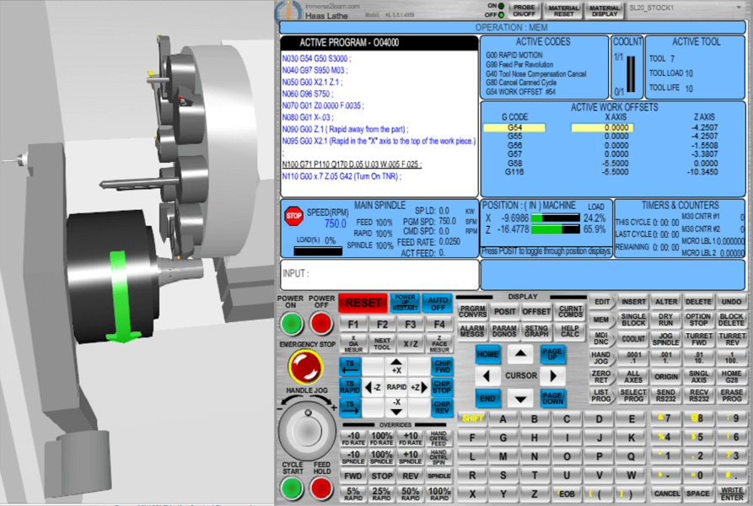Click the INPUT field
This screenshot has width=753, height=506.
379,276
